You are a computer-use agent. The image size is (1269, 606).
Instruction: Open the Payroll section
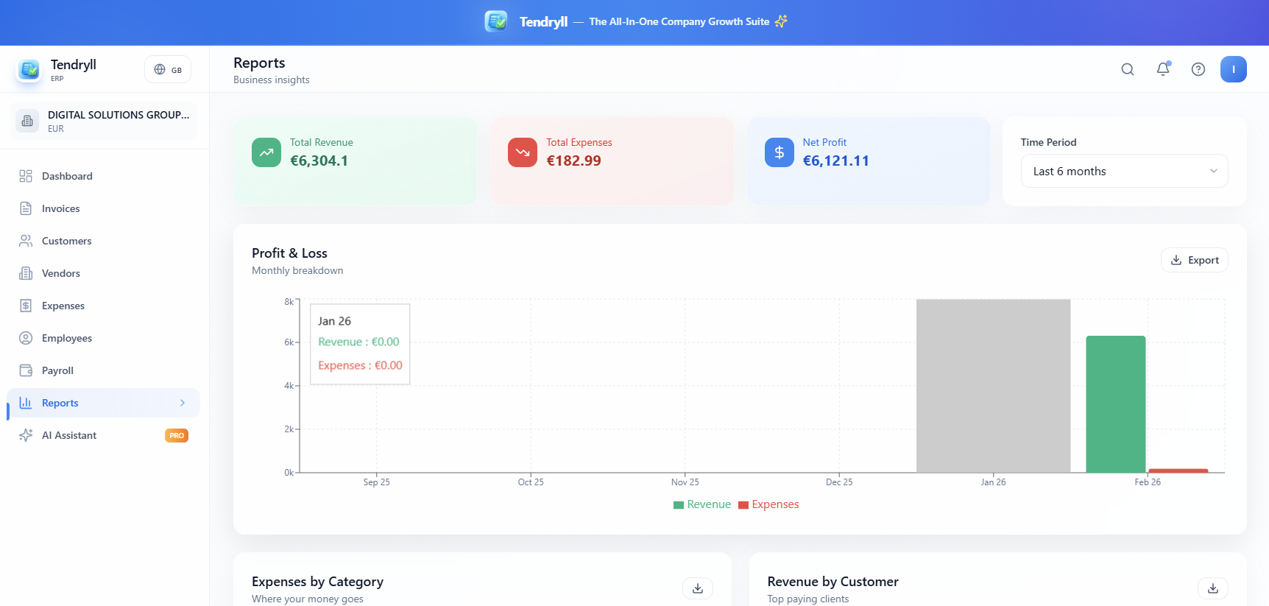[57, 370]
